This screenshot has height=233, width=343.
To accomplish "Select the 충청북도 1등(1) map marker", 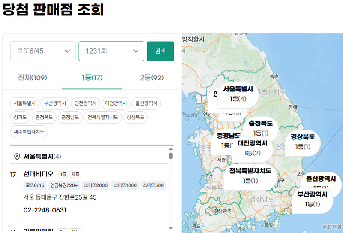I will tap(261, 128).
